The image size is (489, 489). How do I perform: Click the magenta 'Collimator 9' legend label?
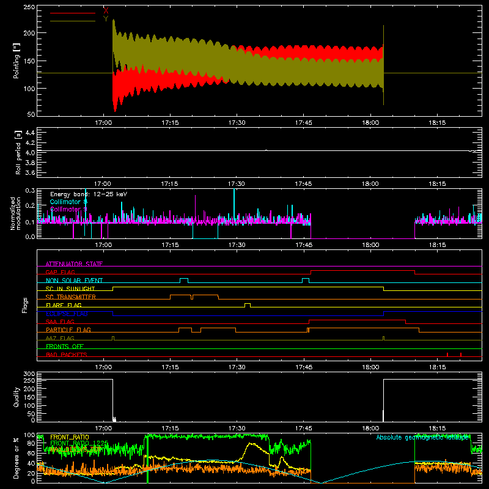point(68,209)
